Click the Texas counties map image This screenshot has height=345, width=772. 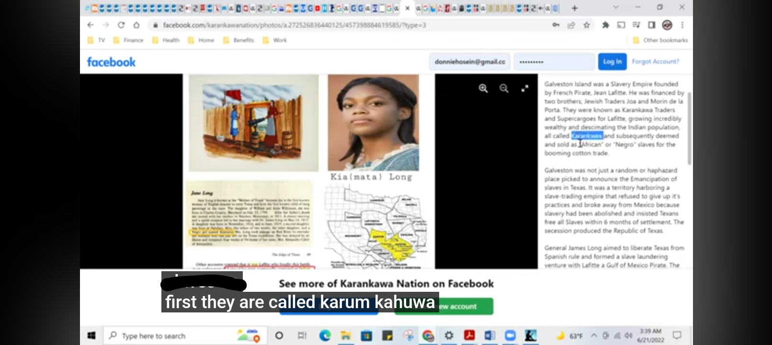coord(376,227)
